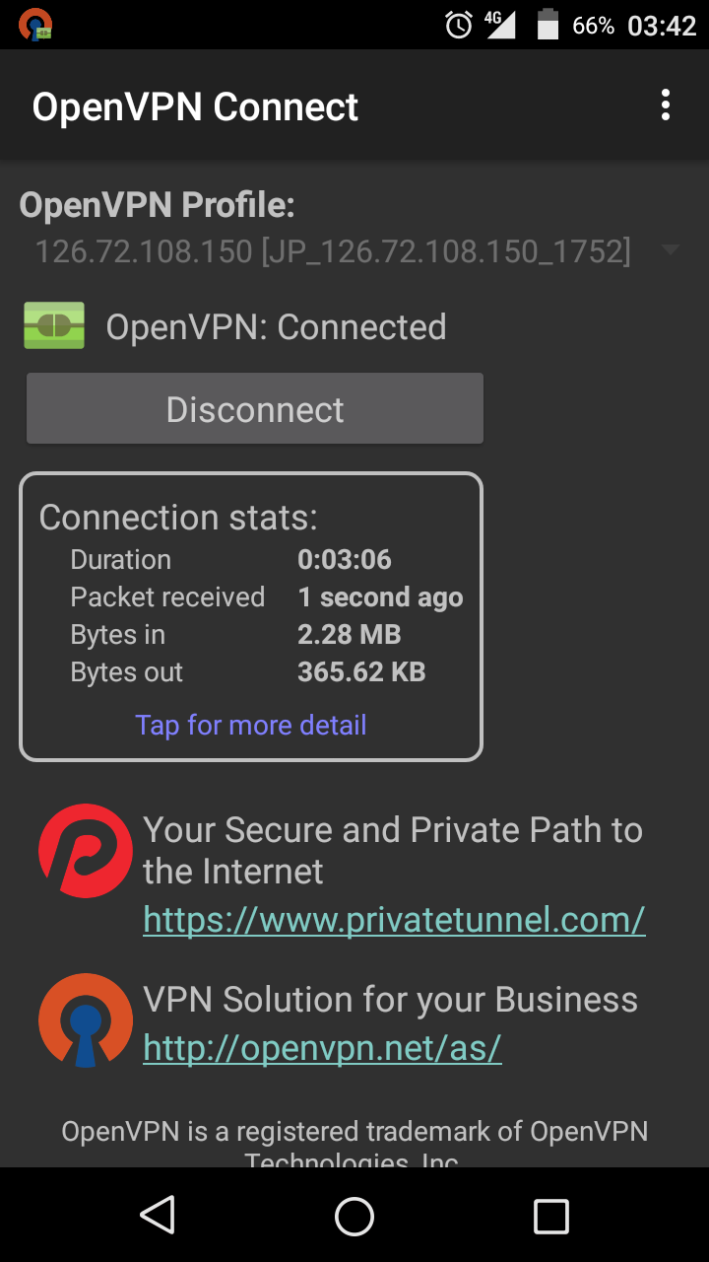Screen dimensions: 709x1262
Task: Open the privatetunnel.com link
Action: [394, 920]
